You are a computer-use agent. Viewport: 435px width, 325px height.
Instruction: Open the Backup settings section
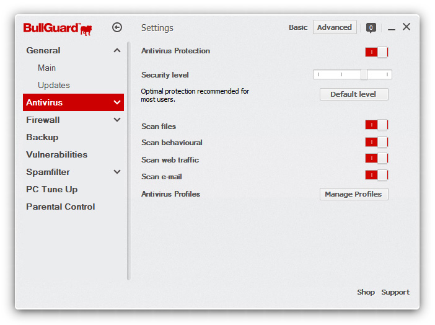(x=42, y=137)
